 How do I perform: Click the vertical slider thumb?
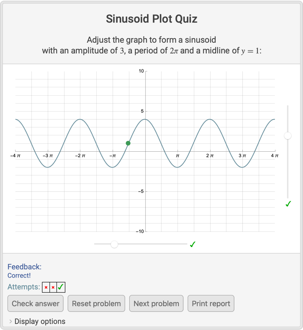coord(288,136)
